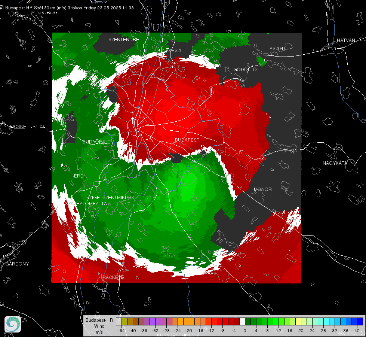Click the olive-yellow legend swatch above -64
This screenshot has height=337, width=366.
pyautogui.click(x=124, y=321)
